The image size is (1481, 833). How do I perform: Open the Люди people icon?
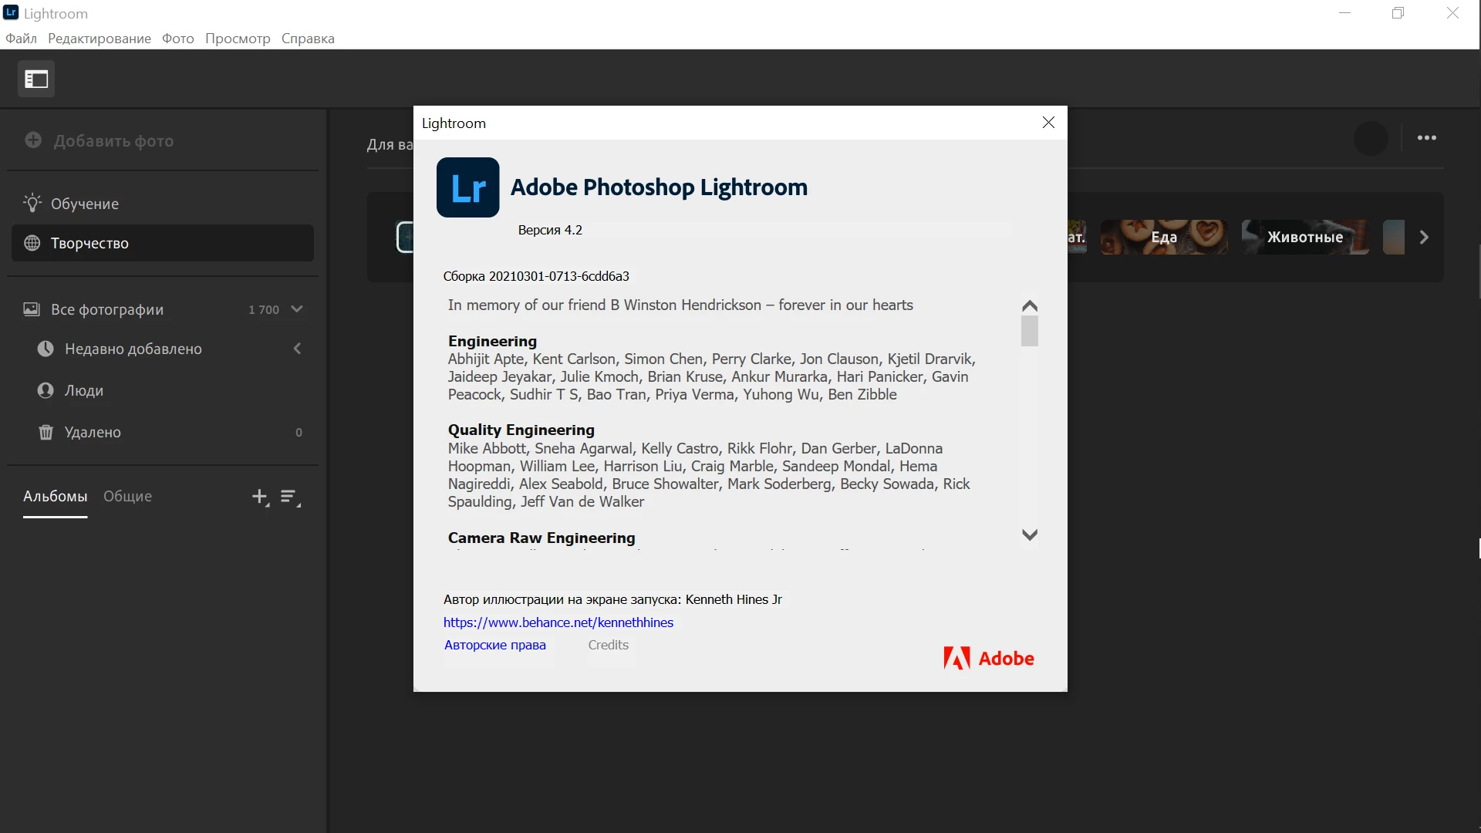(x=46, y=390)
